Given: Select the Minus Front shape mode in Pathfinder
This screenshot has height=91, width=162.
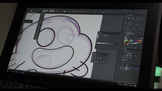Looking at the screenshot, I should (95, 58).
